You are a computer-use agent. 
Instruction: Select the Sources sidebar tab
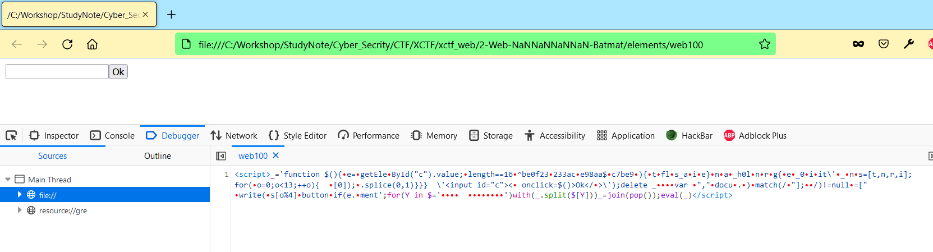point(52,156)
